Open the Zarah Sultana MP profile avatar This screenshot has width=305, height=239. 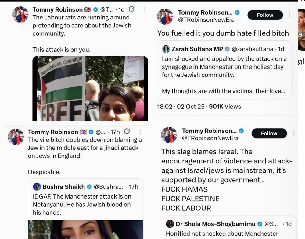tap(166, 49)
